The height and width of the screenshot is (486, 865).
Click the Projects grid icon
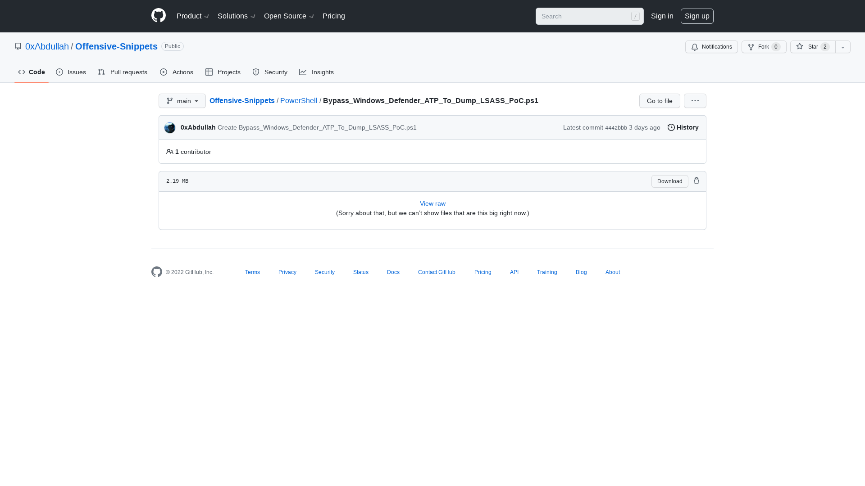tap(209, 72)
